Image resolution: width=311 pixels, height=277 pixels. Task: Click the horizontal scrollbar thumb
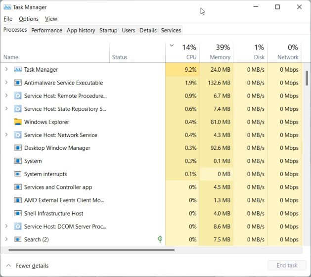(91, 250)
